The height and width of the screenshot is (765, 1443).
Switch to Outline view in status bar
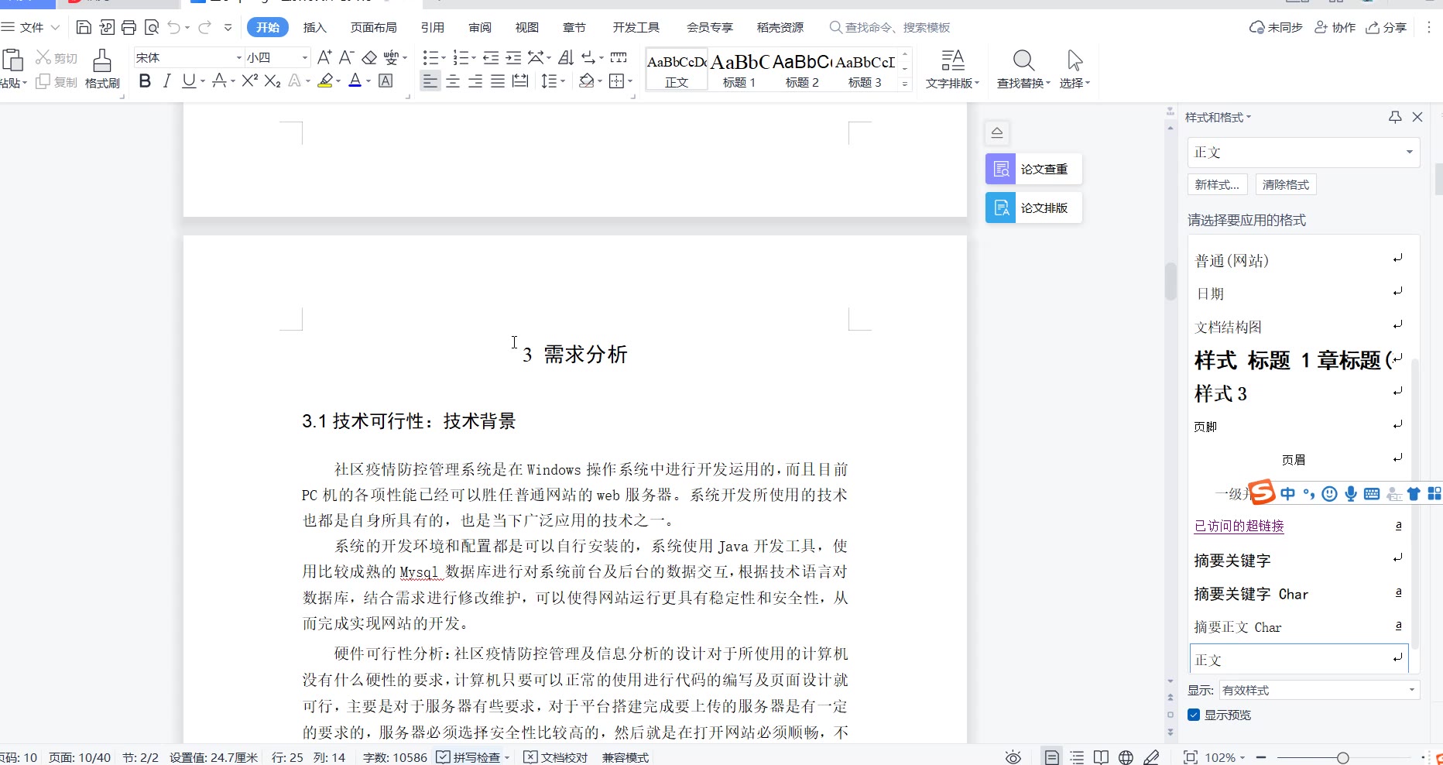click(x=1077, y=757)
